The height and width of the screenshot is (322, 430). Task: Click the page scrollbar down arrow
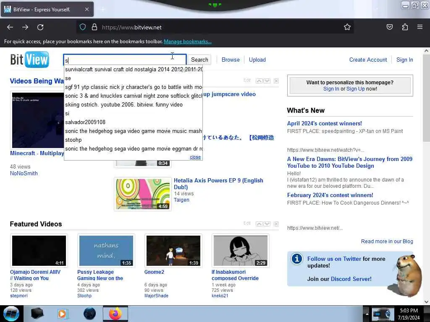click(426, 302)
